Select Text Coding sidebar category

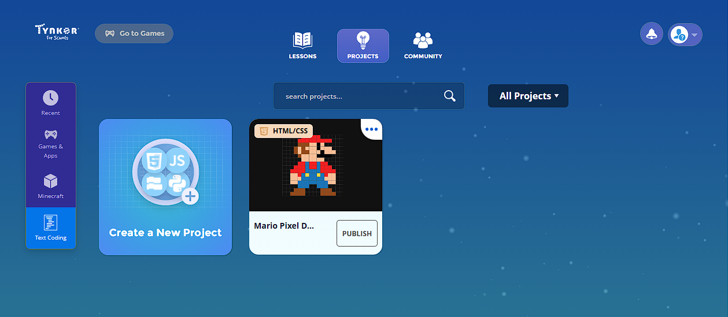pyautogui.click(x=51, y=228)
